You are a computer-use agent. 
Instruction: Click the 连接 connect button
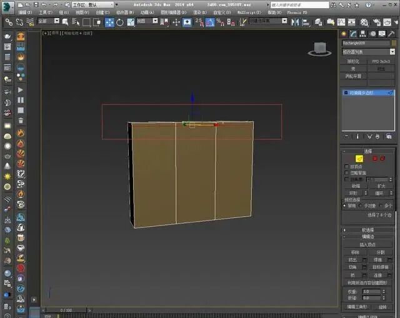tap(377, 275)
